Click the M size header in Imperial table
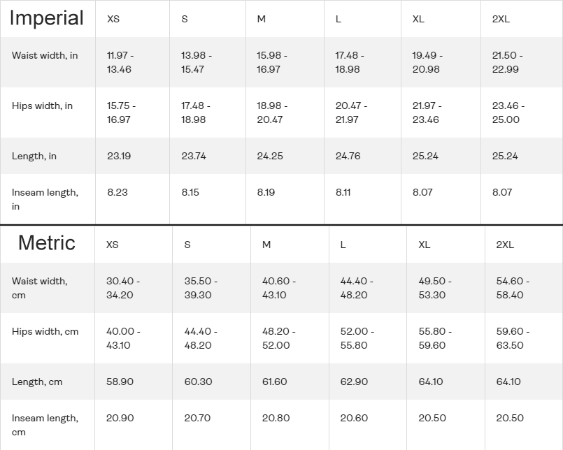Viewport: 563px width, 450px height. click(x=262, y=19)
